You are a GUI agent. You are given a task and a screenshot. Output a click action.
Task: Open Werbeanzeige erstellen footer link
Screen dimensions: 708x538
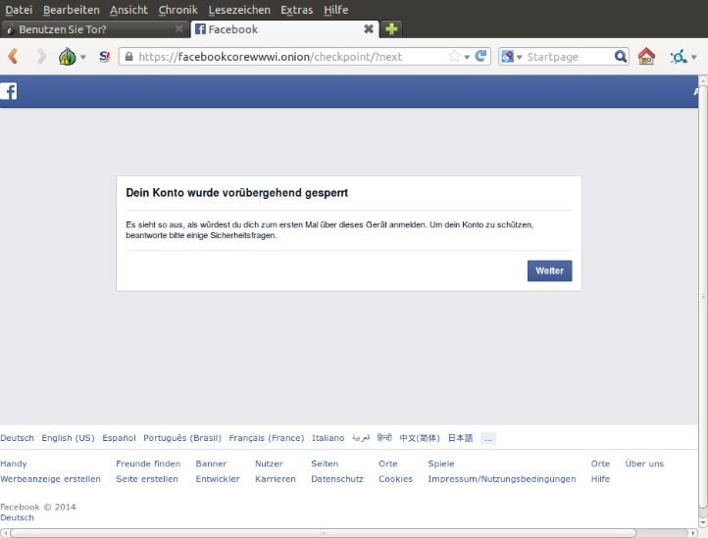(x=51, y=479)
